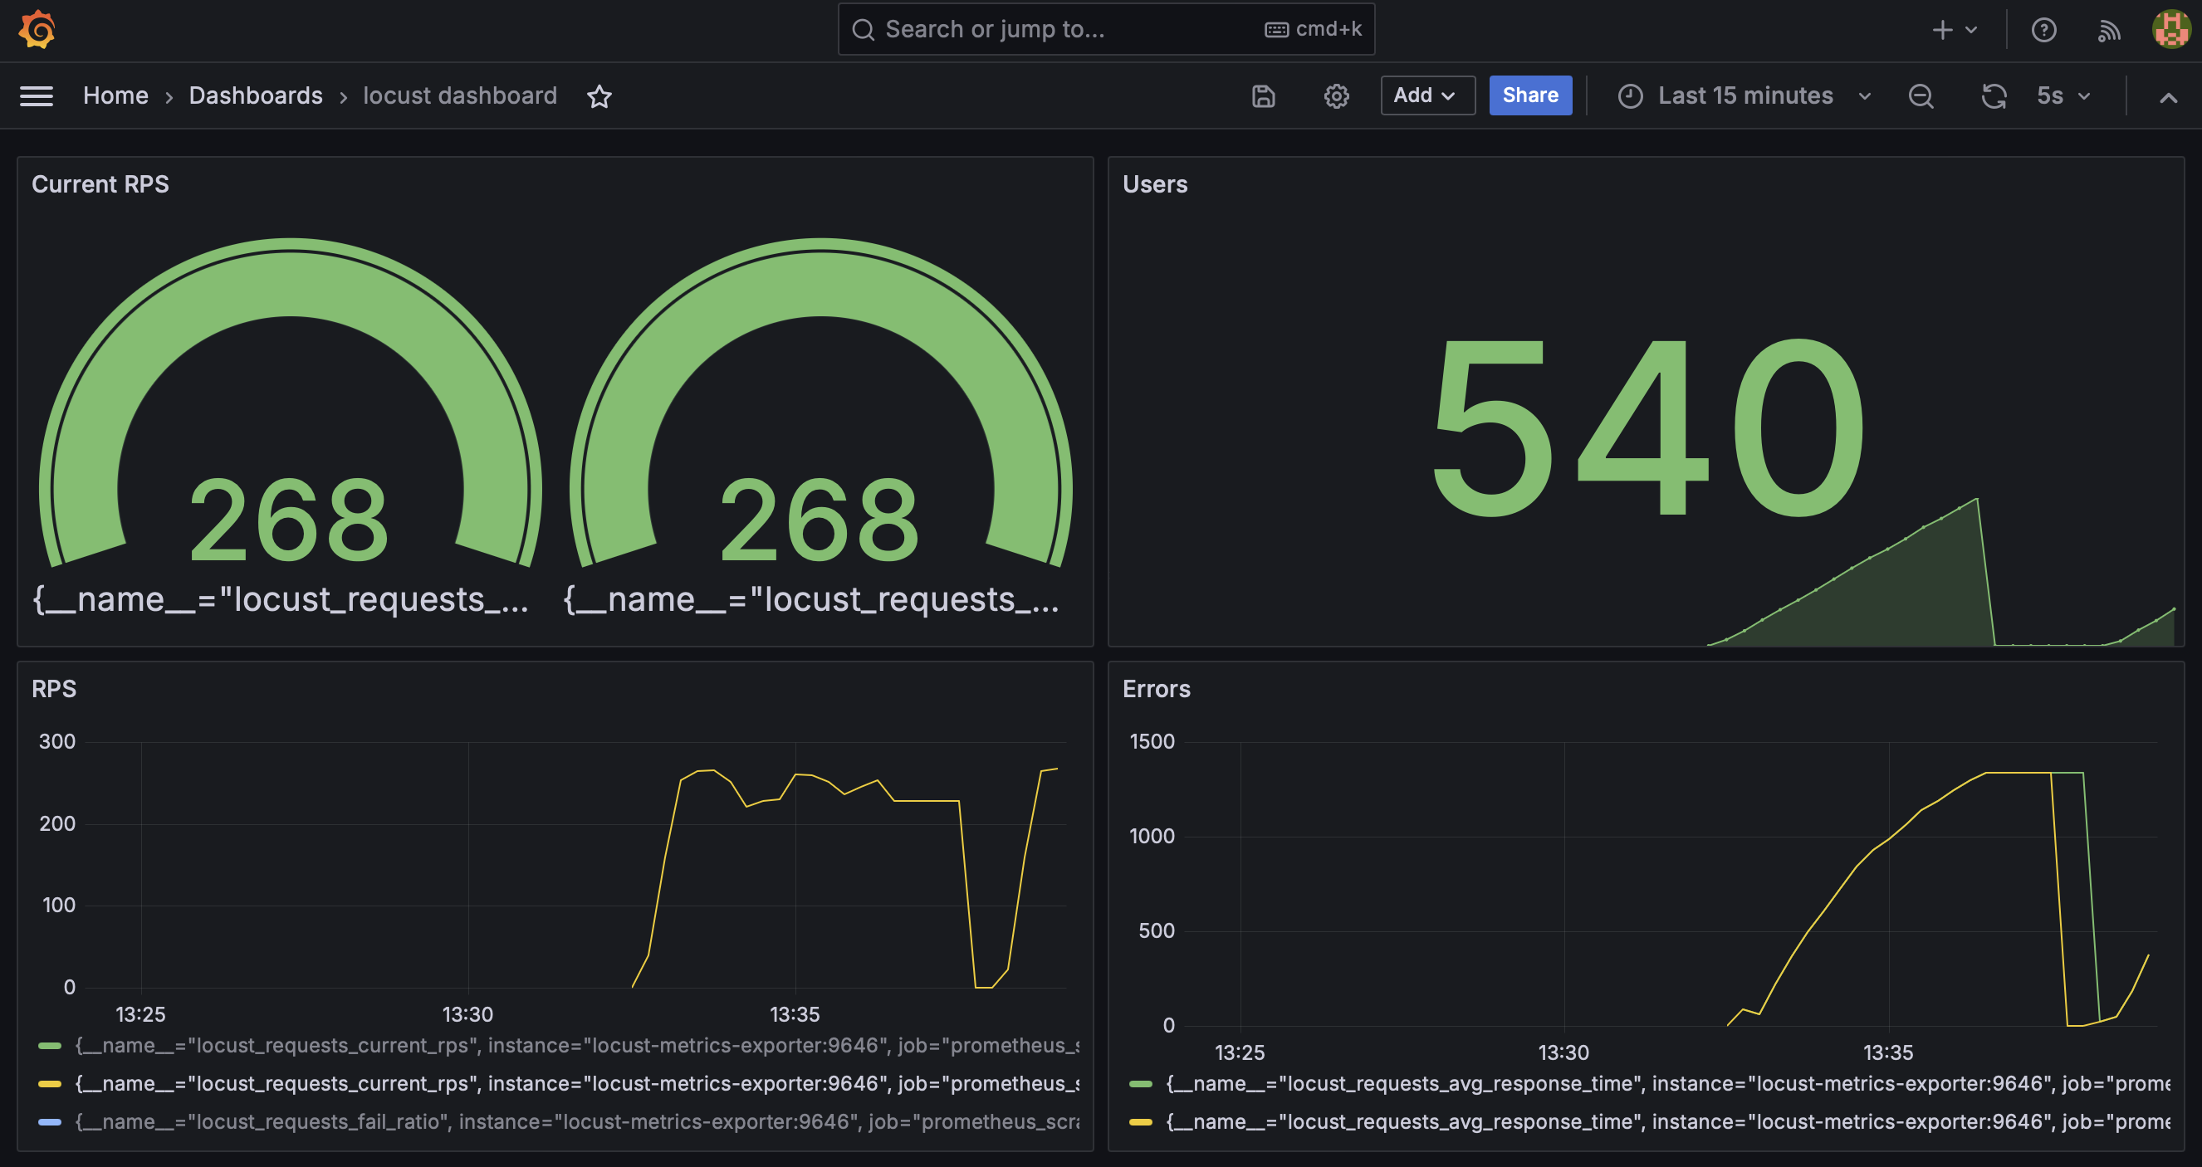Open the Last 15 minutes time picker
The image size is (2202, 1167).
[1744, 95]
